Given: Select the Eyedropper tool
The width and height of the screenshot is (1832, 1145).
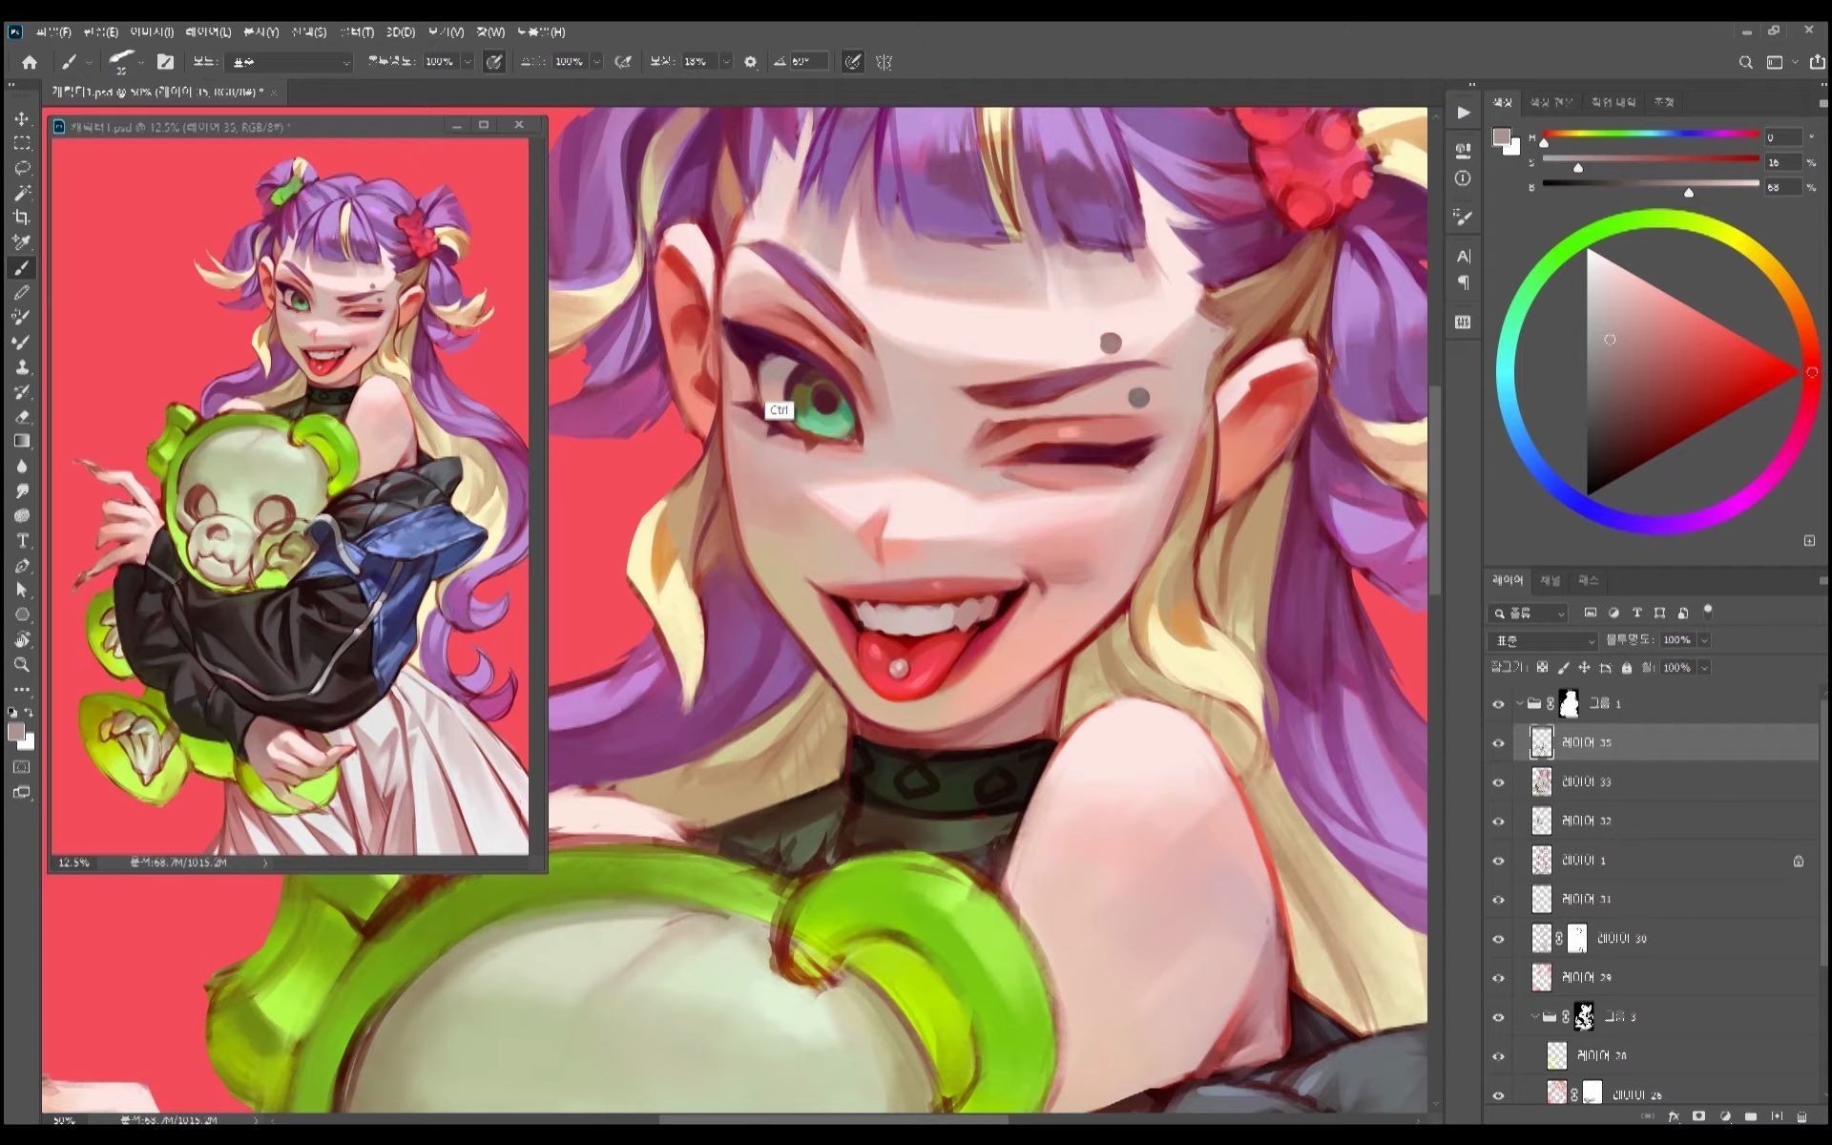Looking at the screenshot, I should (x=21, y=242).
